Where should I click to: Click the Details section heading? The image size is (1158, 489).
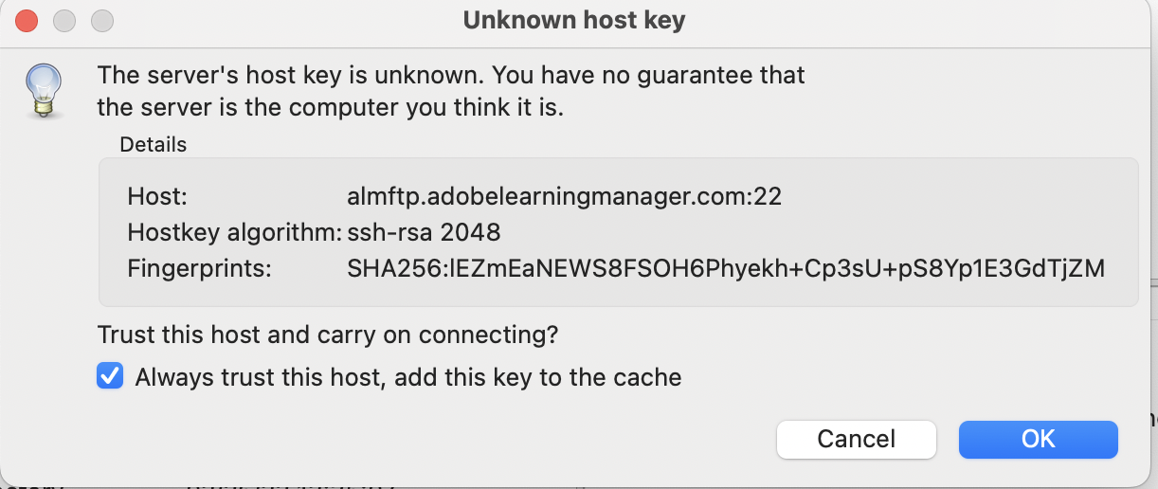coord(153,145)
